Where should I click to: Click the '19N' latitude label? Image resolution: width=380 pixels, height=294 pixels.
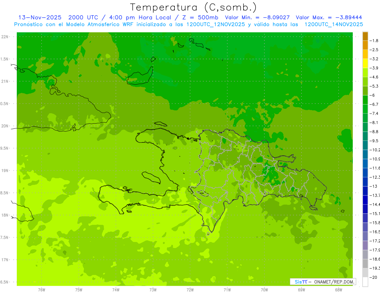point(5,171)
